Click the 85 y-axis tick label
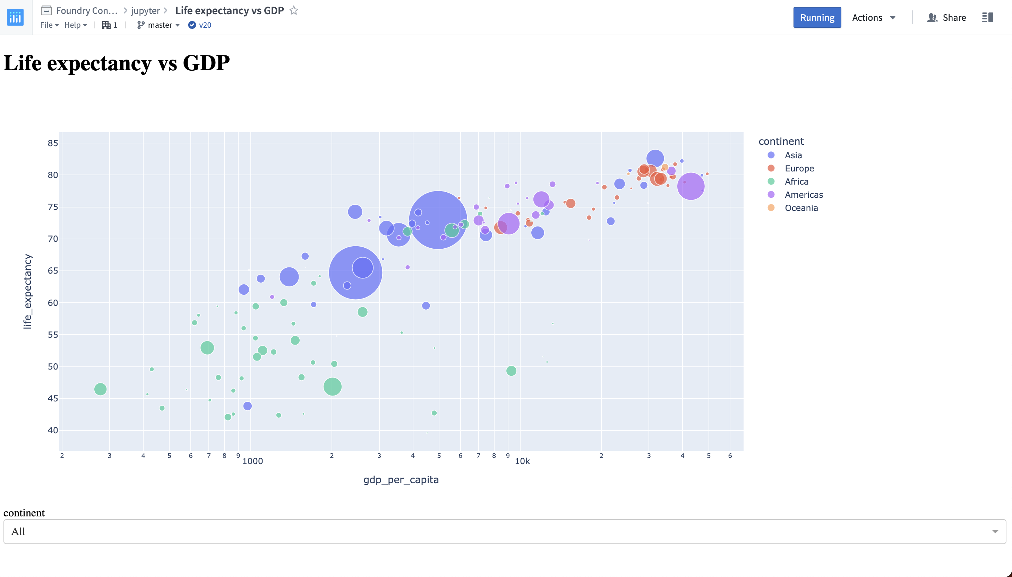This screenshot has width=1012, height=577. (x=53, y=143)
